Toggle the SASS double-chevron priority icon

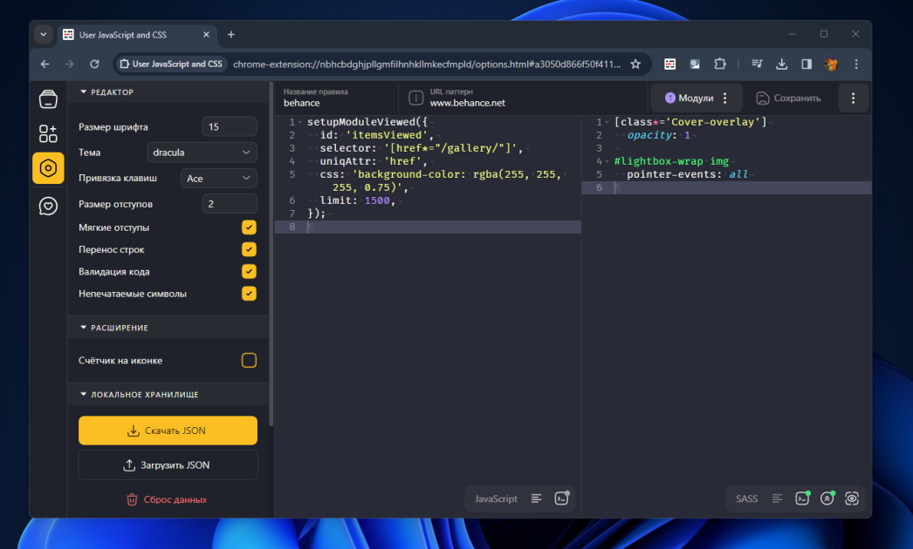point(827,498)
